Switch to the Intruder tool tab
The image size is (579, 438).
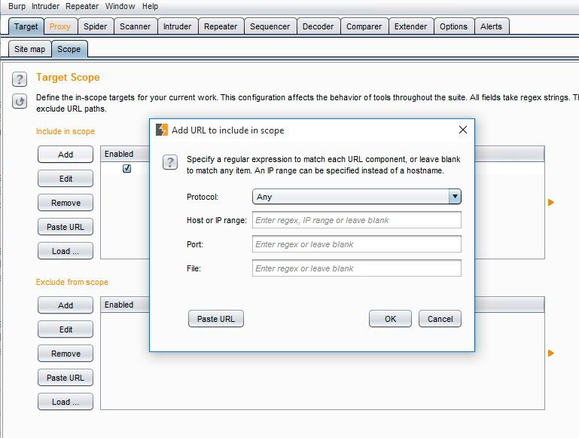tap(177, 26)
